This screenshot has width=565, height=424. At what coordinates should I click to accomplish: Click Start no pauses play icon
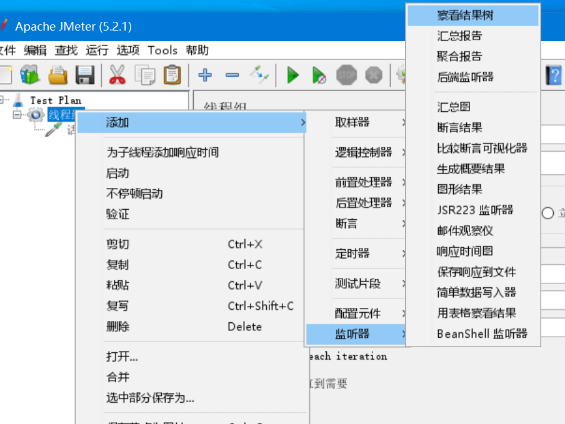tap(319, 75)
